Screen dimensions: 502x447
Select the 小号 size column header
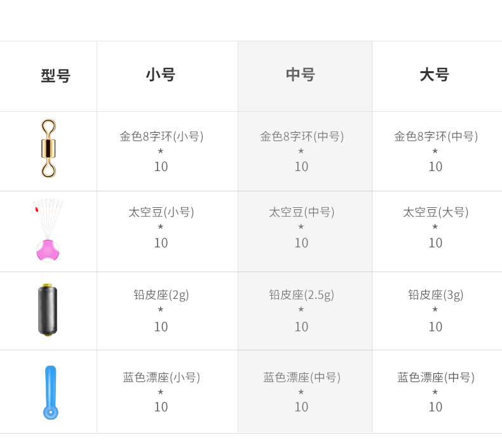click(x=161, y=75)
